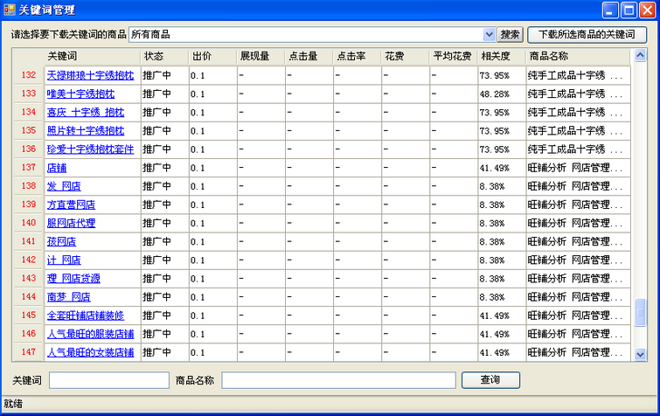Image resolution: width=660 pixels, height=416 pixels.
Task: Open keyword link 珍爱十字绣抱枕套件
Action: 91,149
